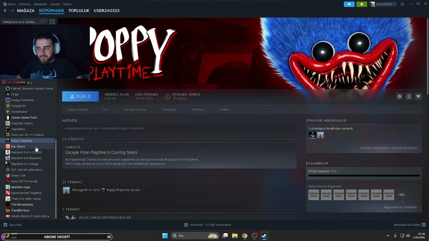Click the Steam taskbar icon
This screenshot has width=429, height=241.
[x=264, y=236]
